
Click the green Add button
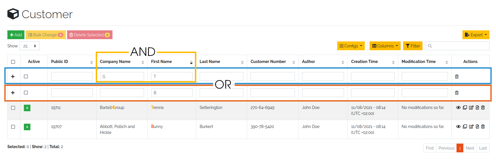tap(16, 35)
